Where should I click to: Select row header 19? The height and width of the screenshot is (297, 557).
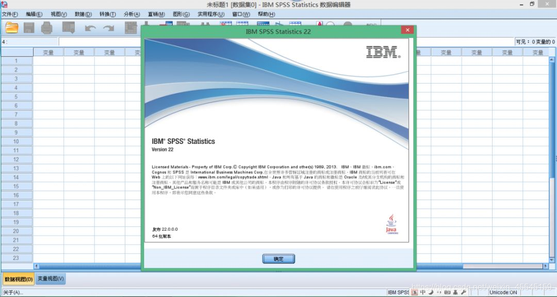17,222
